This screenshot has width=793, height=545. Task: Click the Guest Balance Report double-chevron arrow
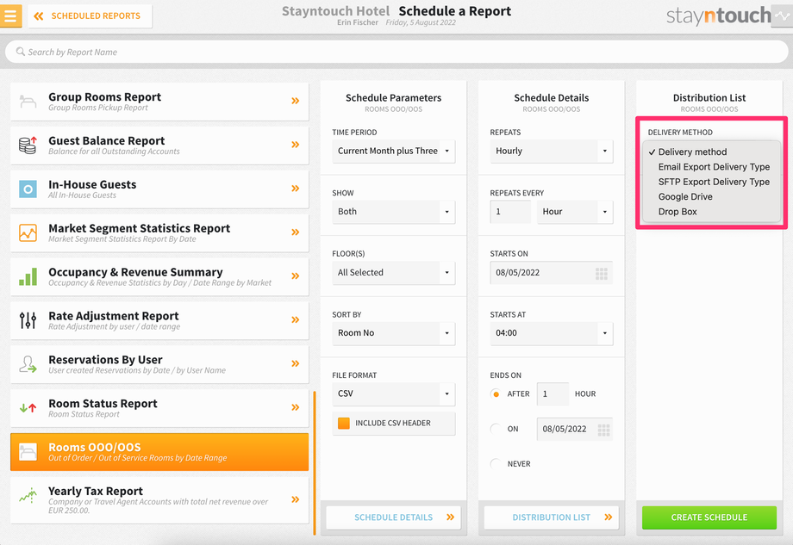[296, 145]
